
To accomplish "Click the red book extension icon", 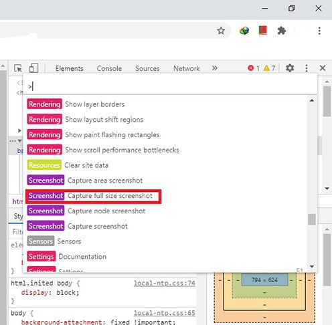I will pos(263,30).
